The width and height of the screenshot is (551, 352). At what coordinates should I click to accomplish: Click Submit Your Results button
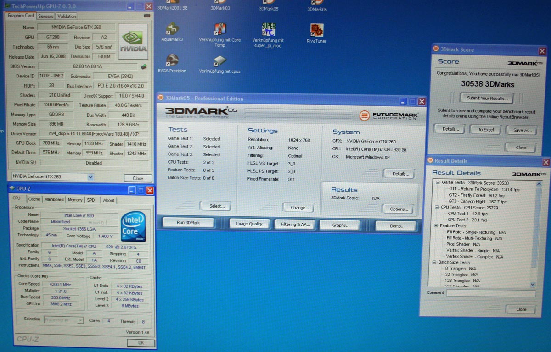(487, 98)
